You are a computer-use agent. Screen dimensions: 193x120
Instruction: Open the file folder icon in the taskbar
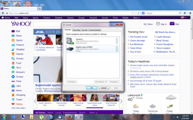pyautogui.click(x=32, y=117)
